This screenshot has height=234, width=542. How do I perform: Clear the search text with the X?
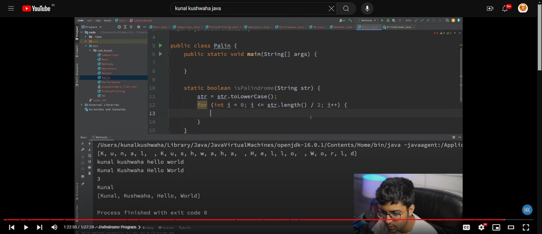point(331,8)
